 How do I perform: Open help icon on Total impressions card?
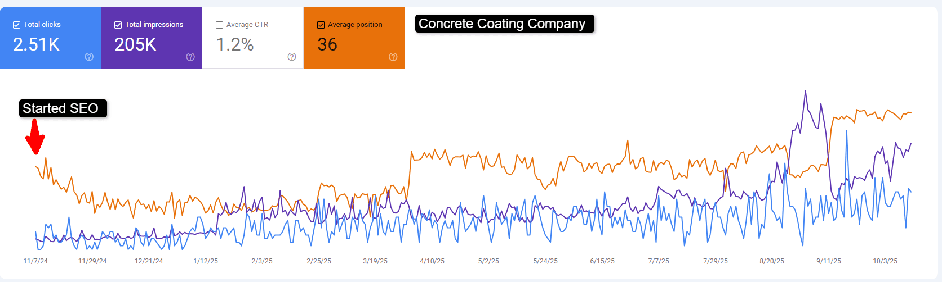190,57
